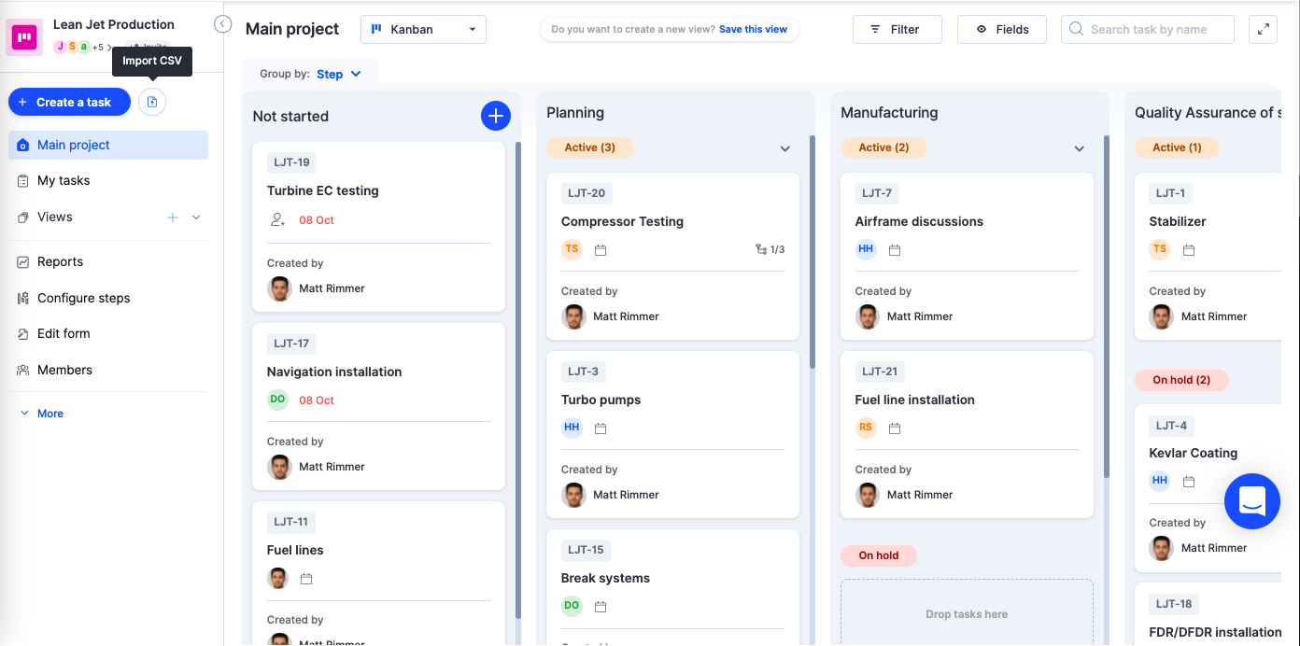Click the On hold badge in Manufacturing

click(x=879, y=555)
